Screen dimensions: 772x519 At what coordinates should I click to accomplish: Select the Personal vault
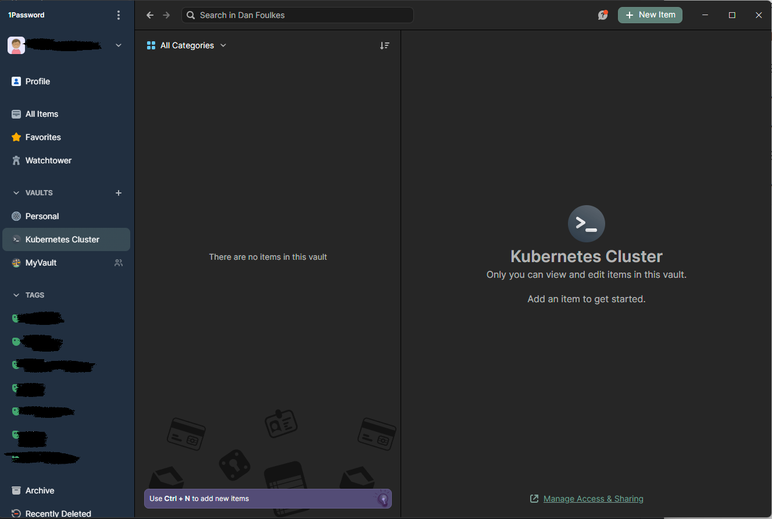[42, 216]
